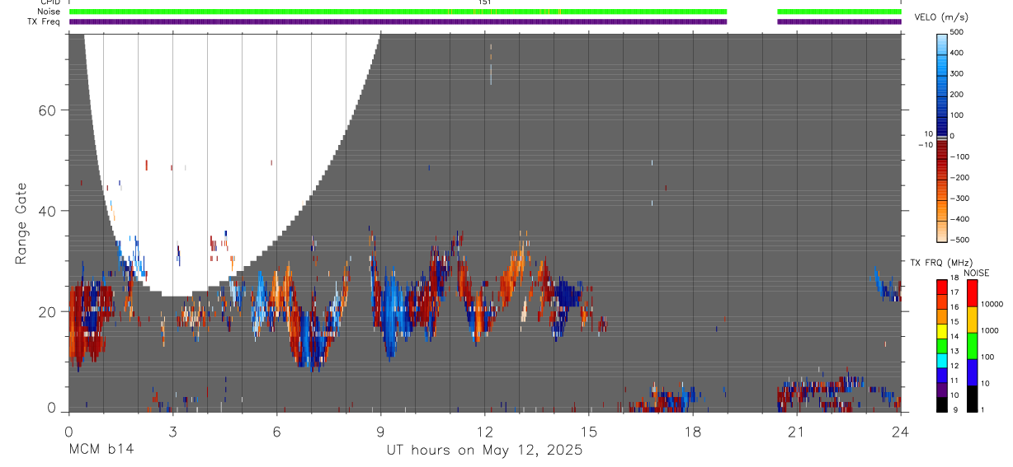Click the '6' hour tick on time axis
Image resolution: width=1013 pixels, height=467 pixels.
(277, 431)
